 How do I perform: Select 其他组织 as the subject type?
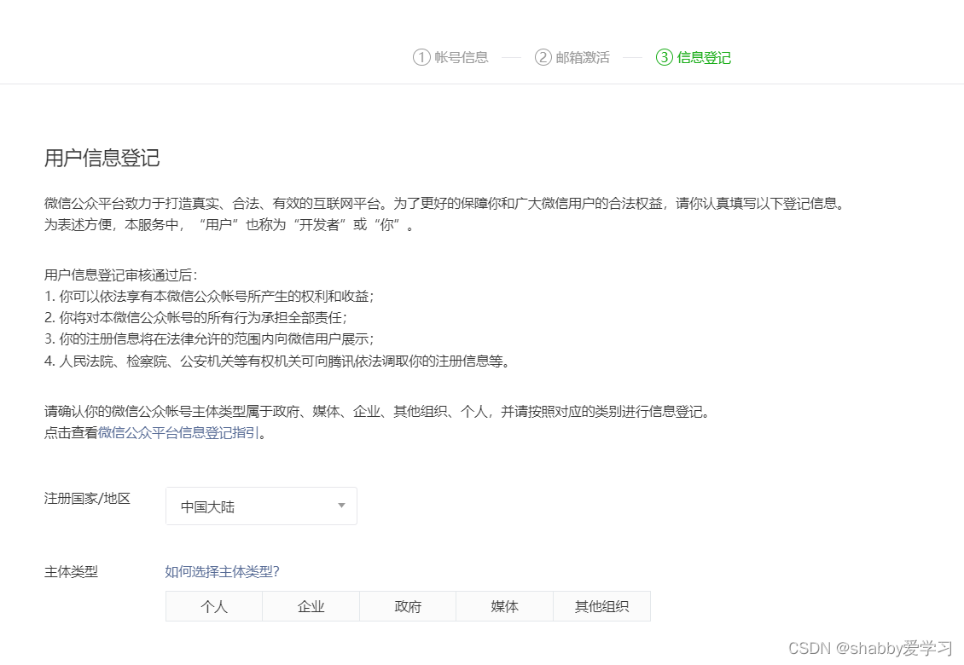(x=602, y=607)
